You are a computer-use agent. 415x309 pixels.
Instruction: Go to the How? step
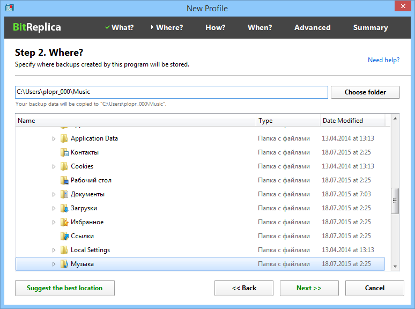[x=216, y=27]
